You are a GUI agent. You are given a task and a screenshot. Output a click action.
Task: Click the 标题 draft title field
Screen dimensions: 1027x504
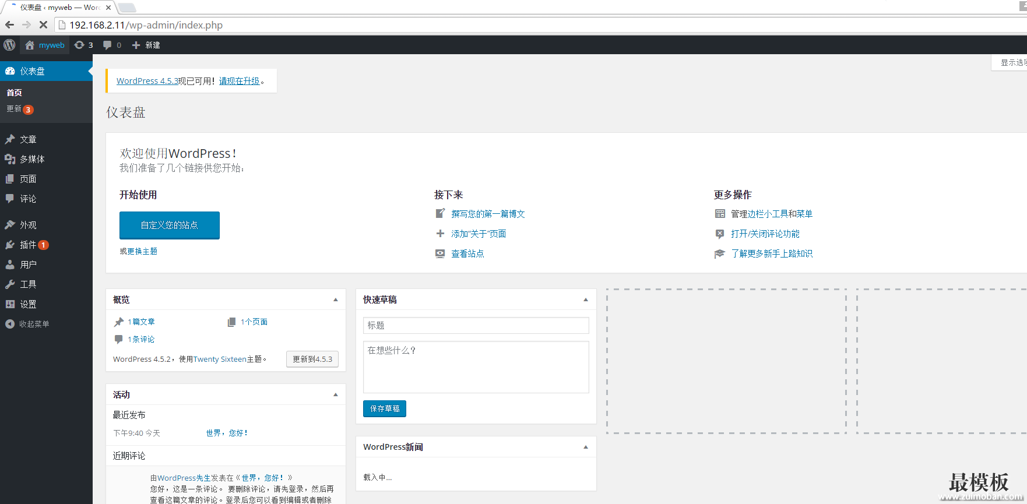(x=476, y=325)
